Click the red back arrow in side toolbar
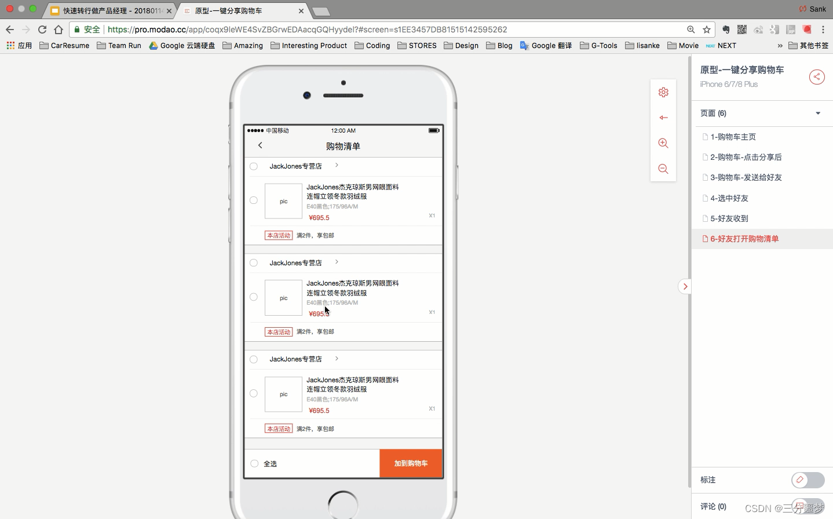Viewport: 833px width, 519px height. (x=663, y=118)
